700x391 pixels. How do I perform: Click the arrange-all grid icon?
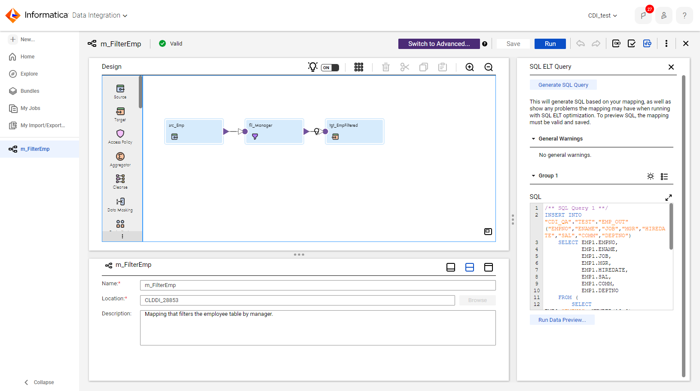click(x=359, y=67)
